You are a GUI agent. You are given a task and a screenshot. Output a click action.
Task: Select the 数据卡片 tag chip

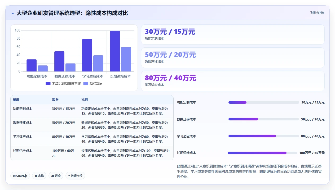pos(75,176)
